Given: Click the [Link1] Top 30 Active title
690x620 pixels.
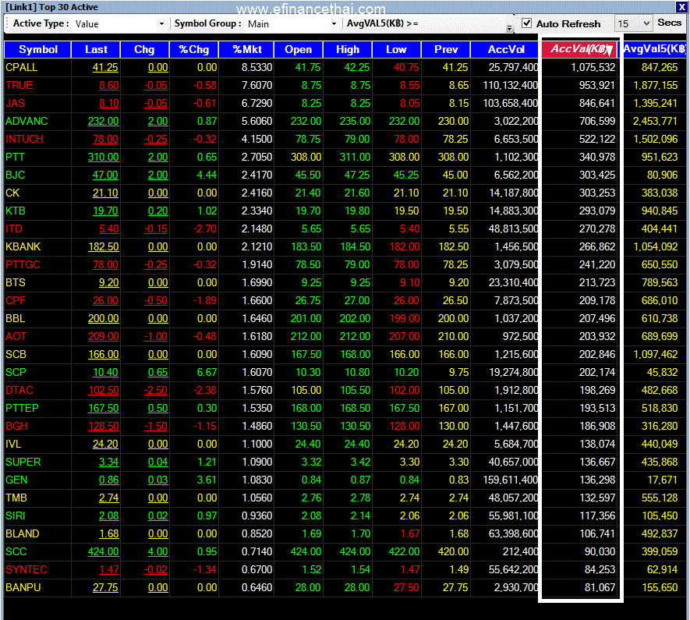Looking at the screenshot, I should 51,7.
